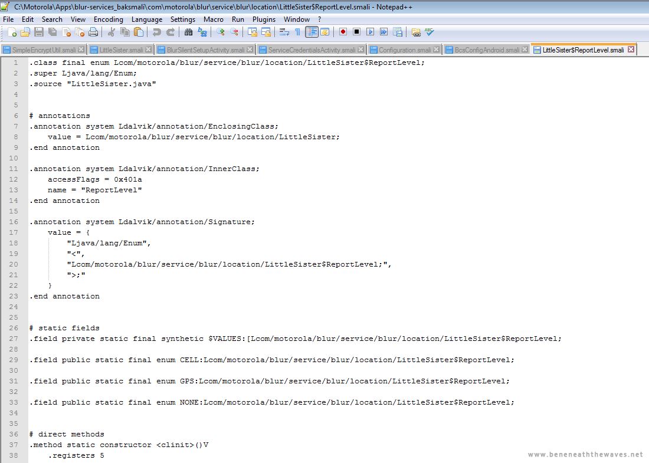Screen dimensions: 649x463
Task: Open the Run menu
Action: (x=238, y=19)
